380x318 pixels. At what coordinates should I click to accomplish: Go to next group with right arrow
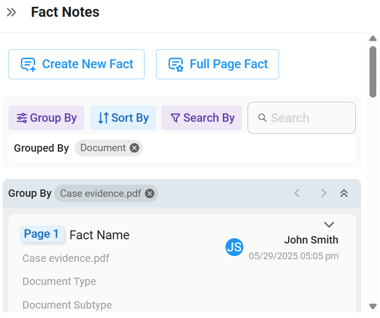pos(324,193)
